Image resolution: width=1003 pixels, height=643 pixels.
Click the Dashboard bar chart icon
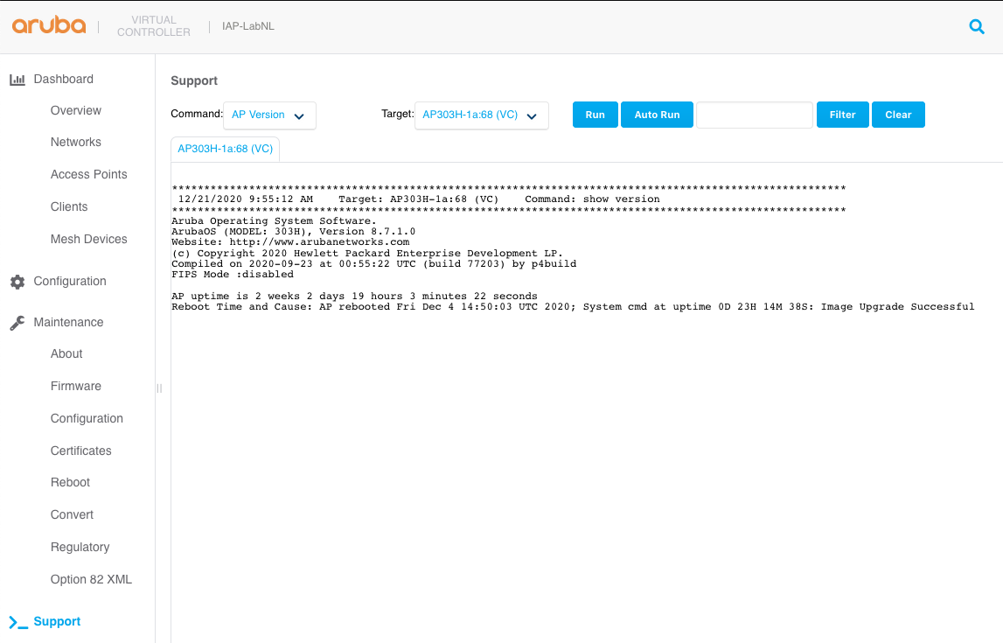tap(17, 80)
